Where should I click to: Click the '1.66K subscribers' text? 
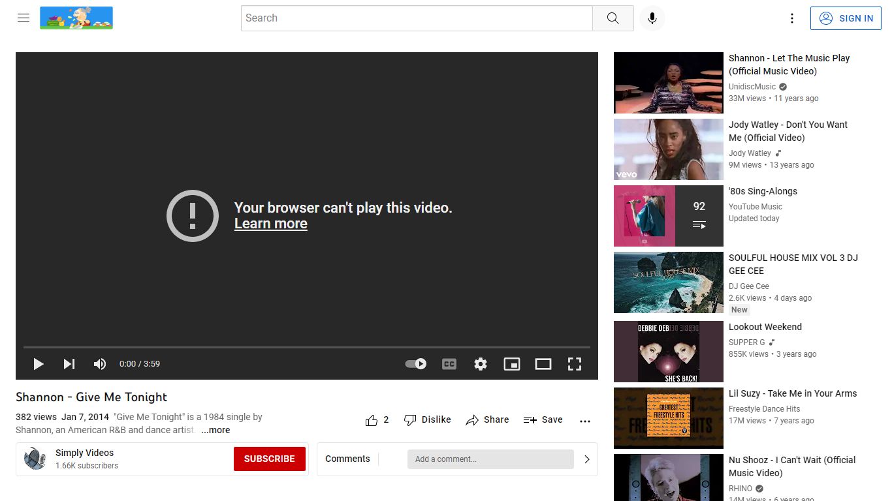(87, 466)
